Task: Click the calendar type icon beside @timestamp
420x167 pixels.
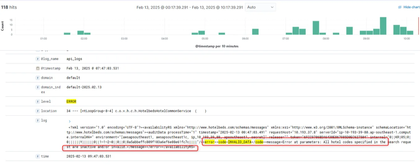Action: [38, 68]
